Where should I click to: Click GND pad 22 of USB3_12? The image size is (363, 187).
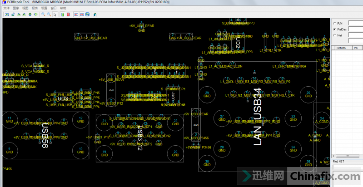pos(175,123)
